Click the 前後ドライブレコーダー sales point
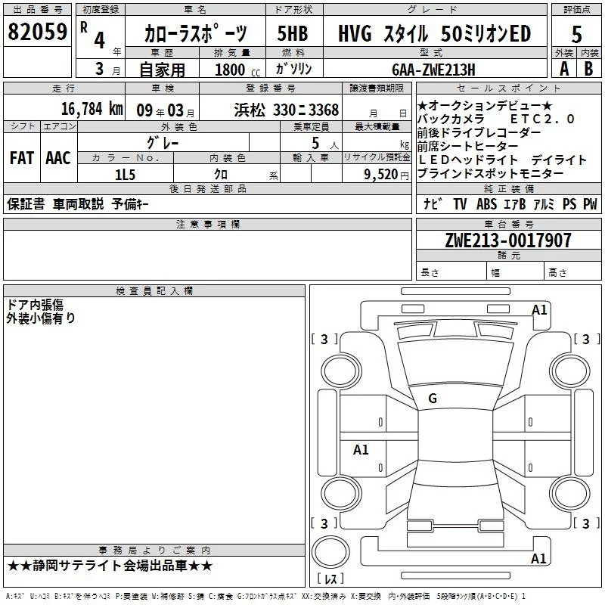Screen dimensions: 605x605 pos(479,133)
